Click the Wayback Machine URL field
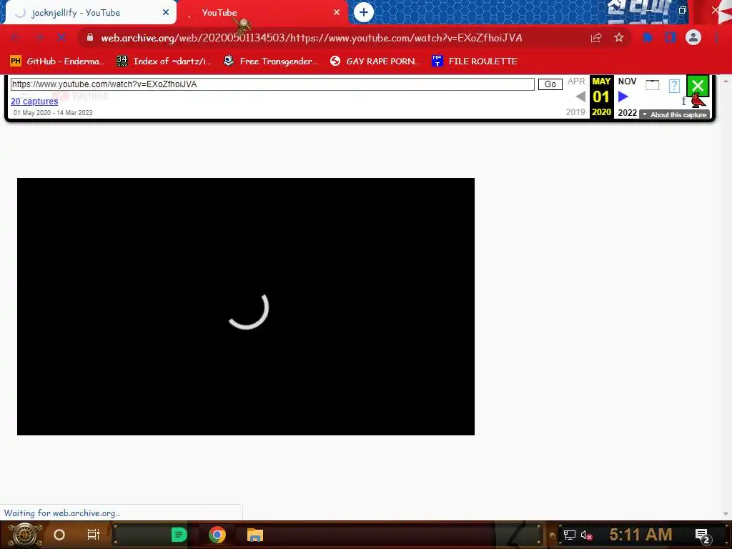Viewport: 732px width, 549px height. pos(272,84)
